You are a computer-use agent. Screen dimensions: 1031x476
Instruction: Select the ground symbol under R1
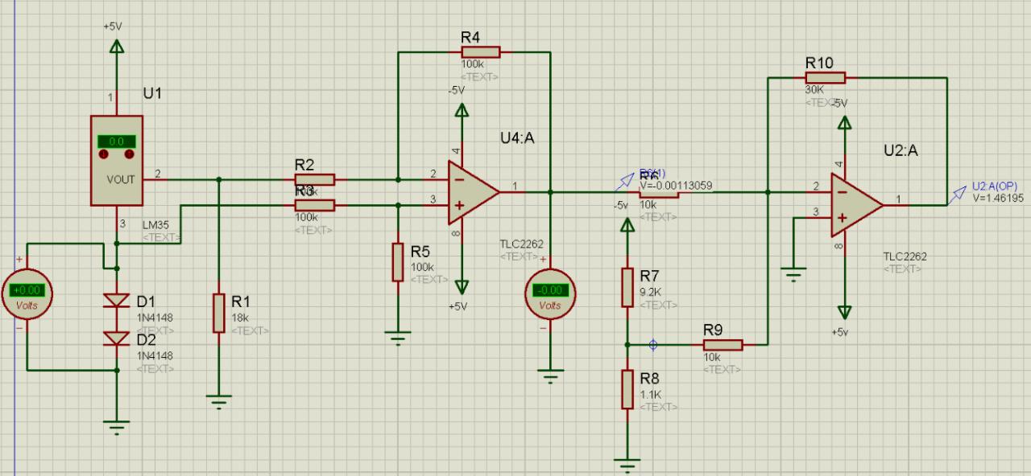(x=218, y=399)
